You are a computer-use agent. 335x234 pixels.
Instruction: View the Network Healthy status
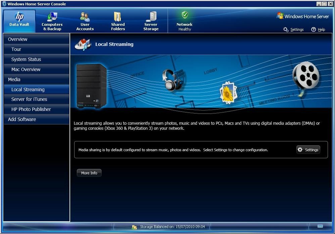[x=185, y=21]
